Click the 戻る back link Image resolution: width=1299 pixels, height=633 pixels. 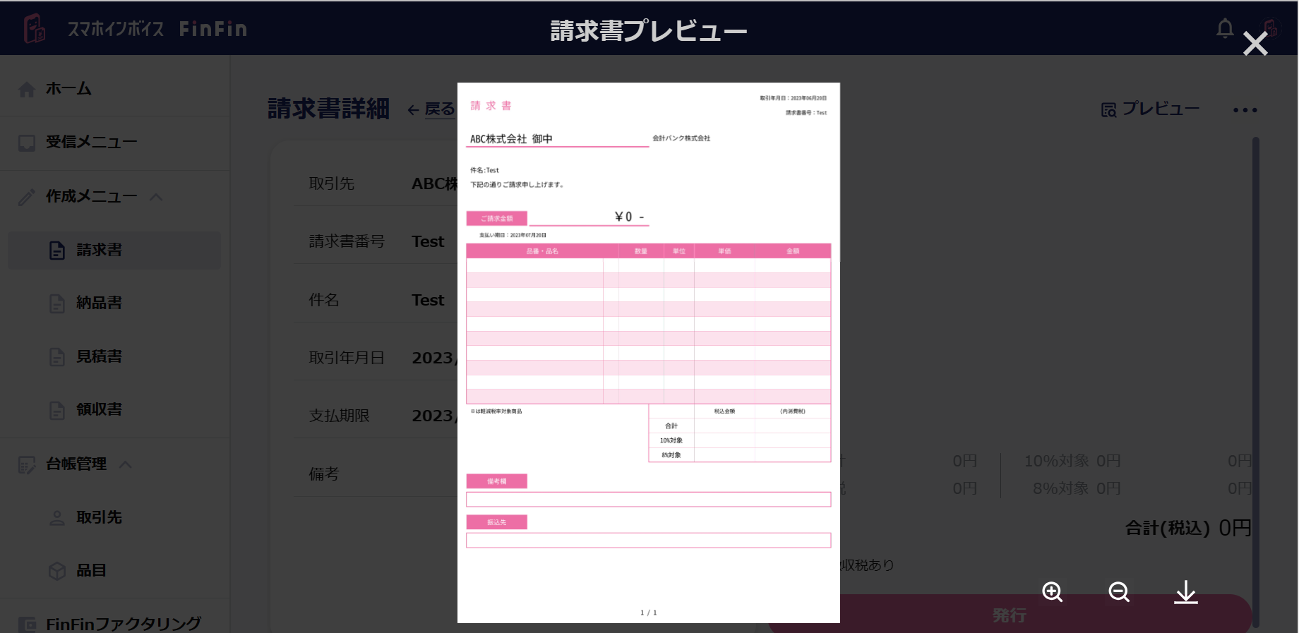(431, 109)
